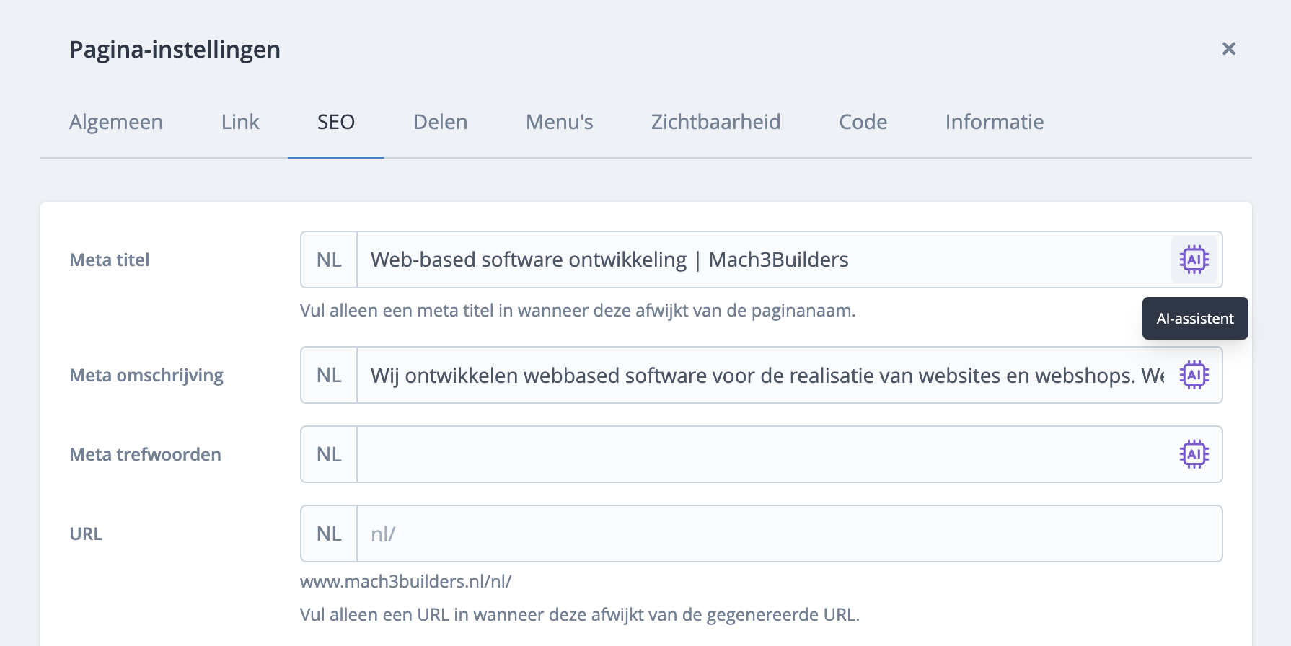The height and width of the screenshot is (646, 1291).
Task: Open AI-assistant for Meta trefwoorden field
Action: (x=1194, y=454)
